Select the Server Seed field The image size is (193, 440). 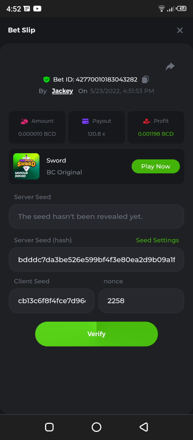point(96,216)
